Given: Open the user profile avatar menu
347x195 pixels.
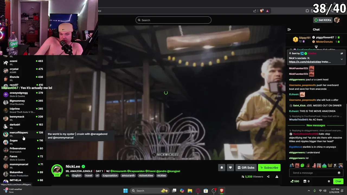Looking at the screenshot, I should click(337, 20).
